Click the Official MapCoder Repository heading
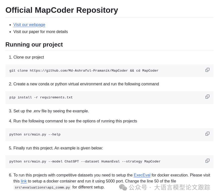Image resolution: width=217 pixels, height=196 pixels. (62, 10)
